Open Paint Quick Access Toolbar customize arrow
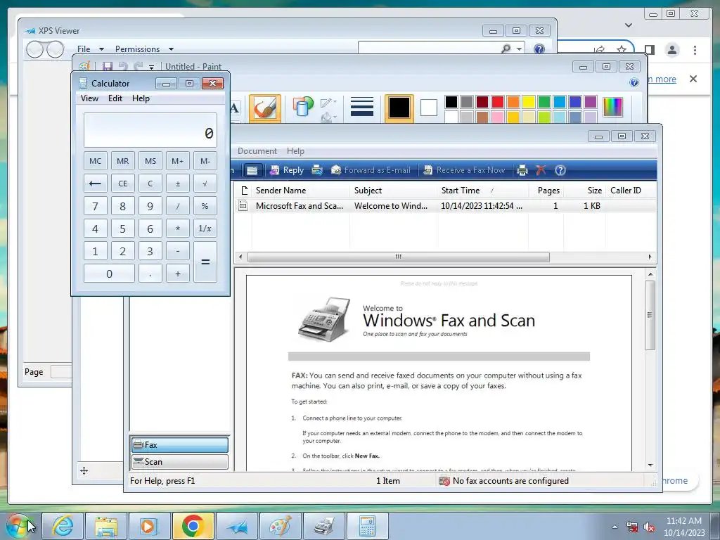720x540 pixels. coord(151,67)
